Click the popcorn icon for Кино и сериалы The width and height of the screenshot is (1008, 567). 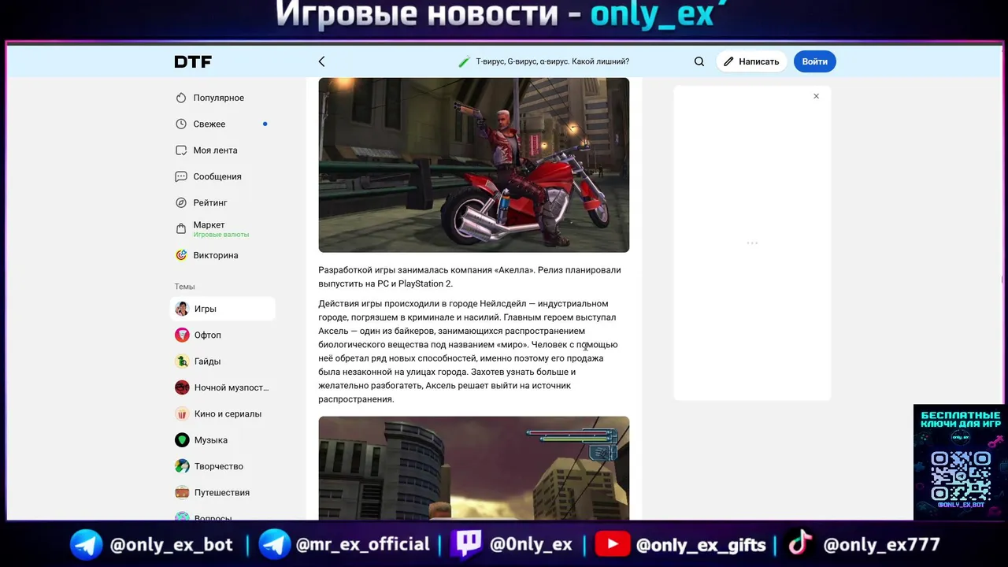pyautogui.click(x=182, y=413)
